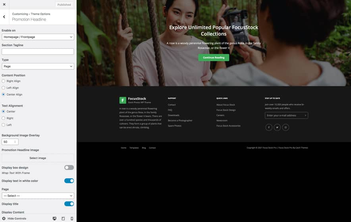Click the Background Image Overlay stepper arrows
This screenshot has width=351, height=222.
coord(15,142)
